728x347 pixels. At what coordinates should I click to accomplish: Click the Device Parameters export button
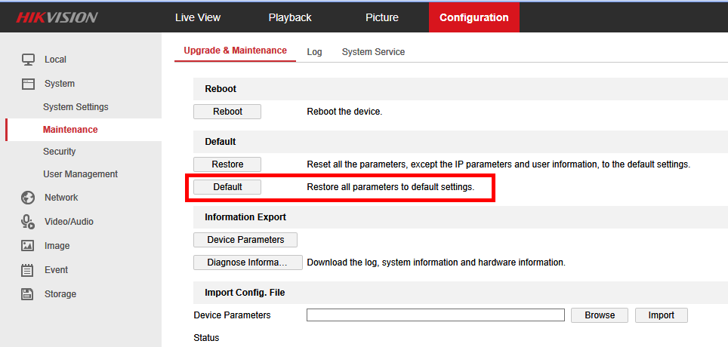[245, 240]
